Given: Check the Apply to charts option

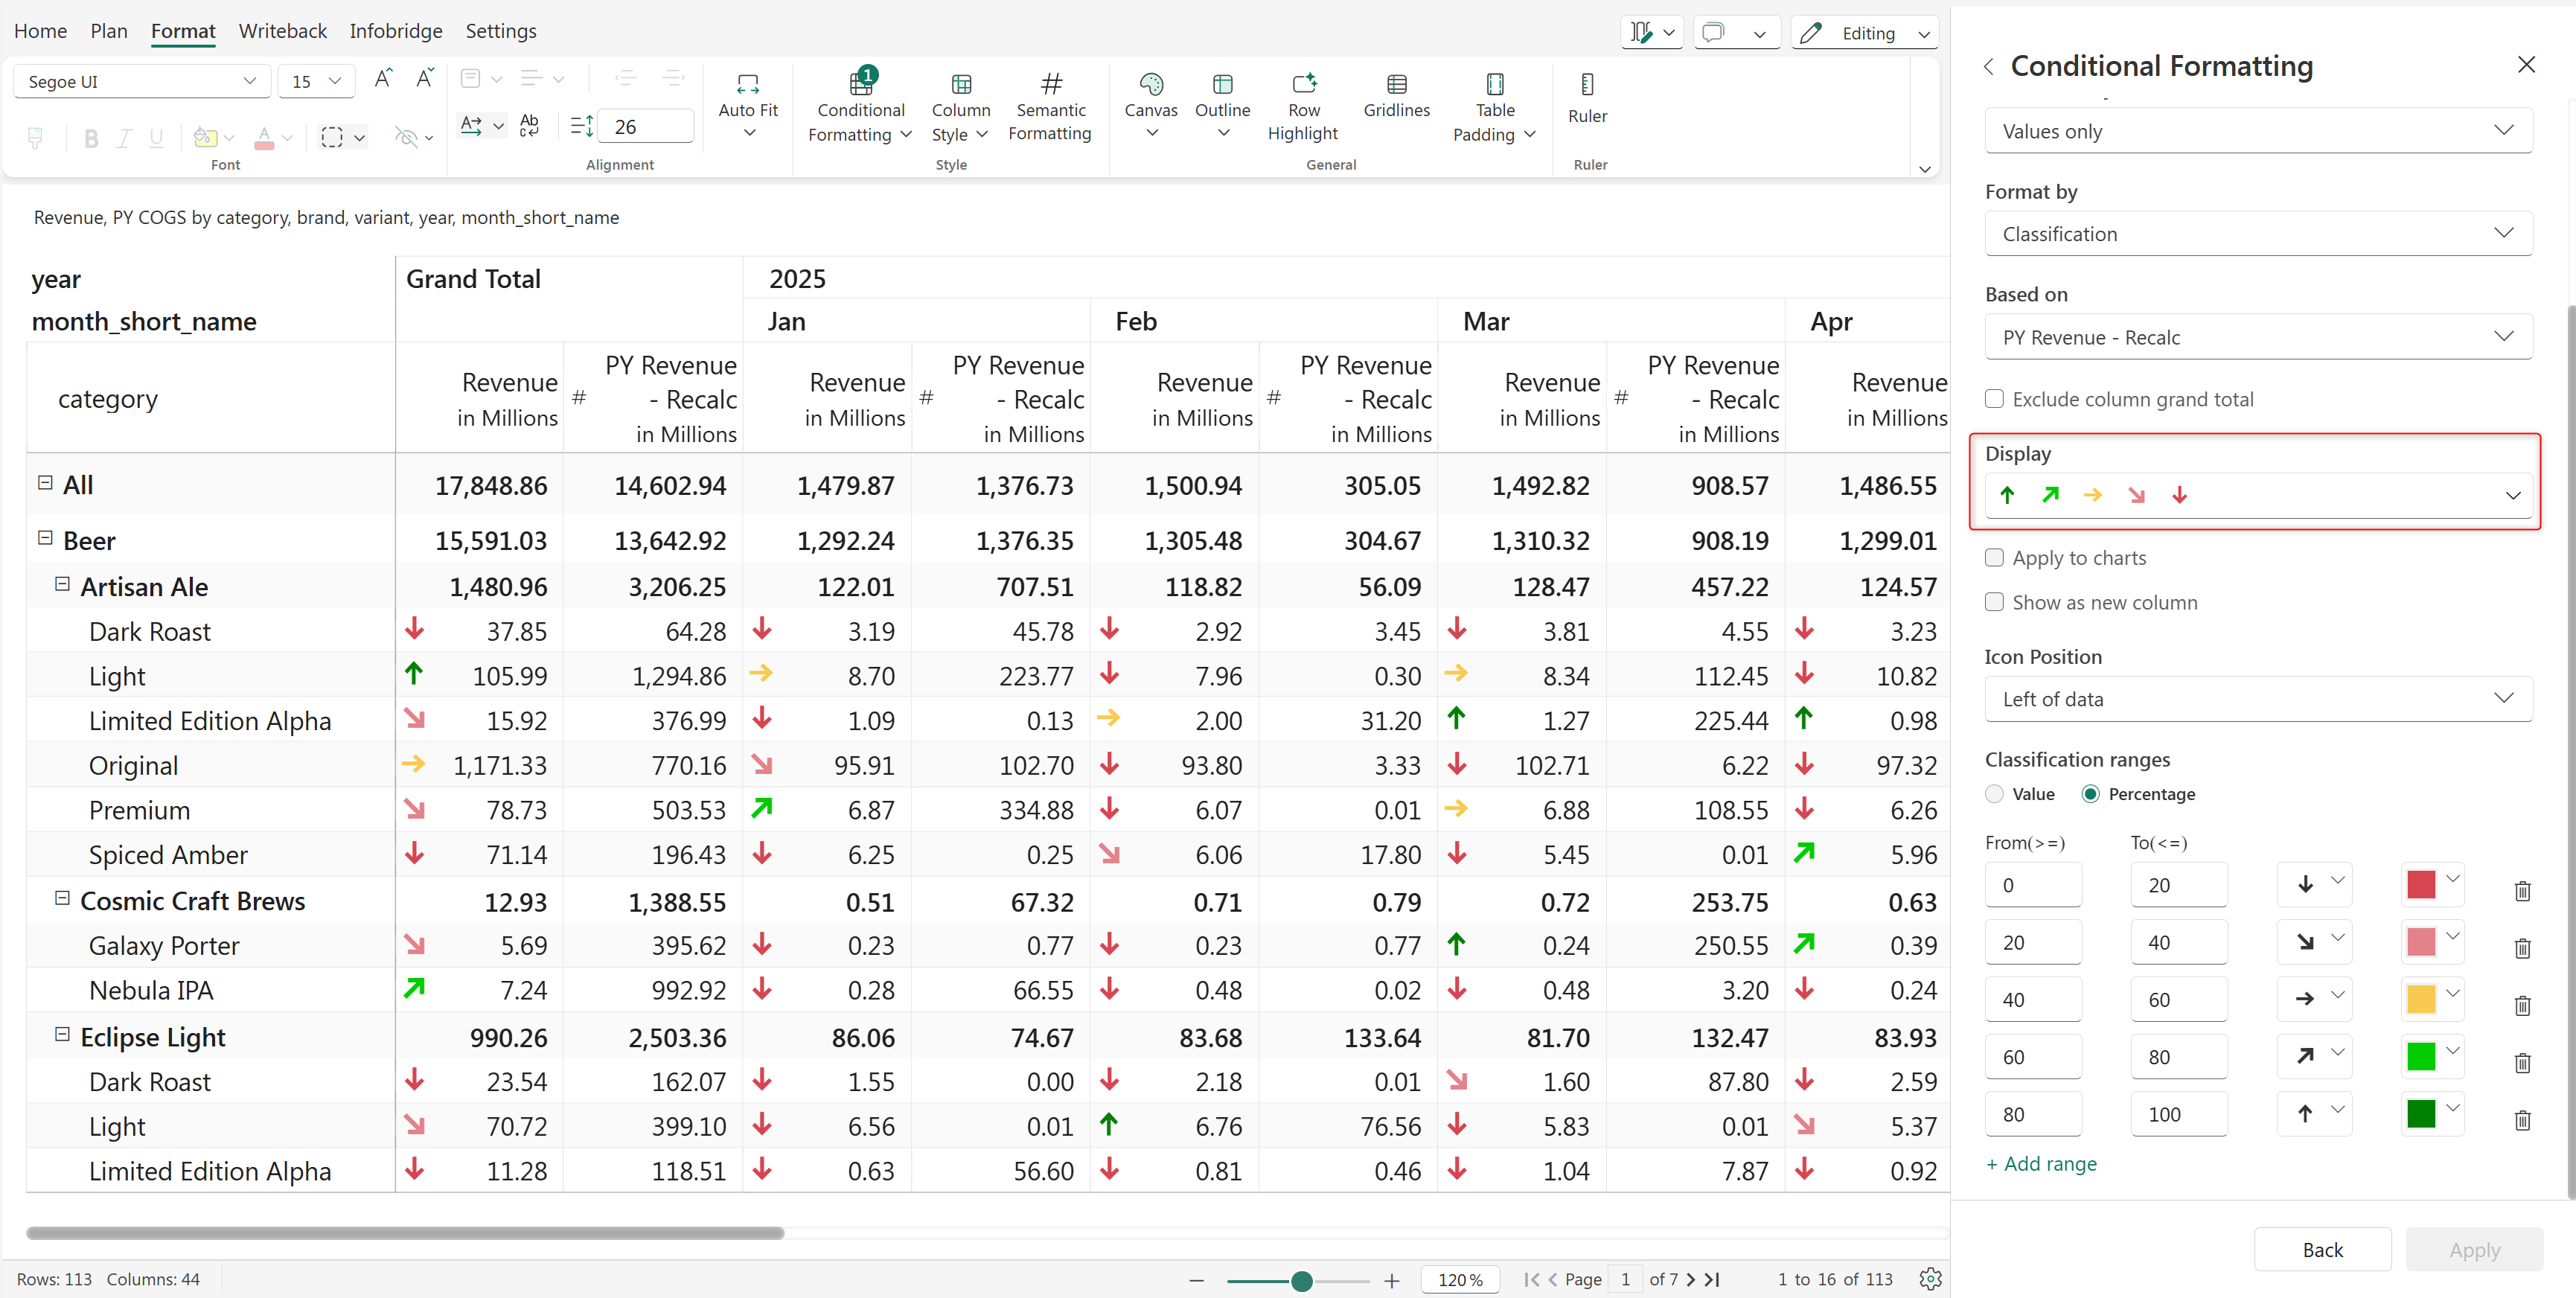Looking at the screenshot, I should [x=1994, y=558].
